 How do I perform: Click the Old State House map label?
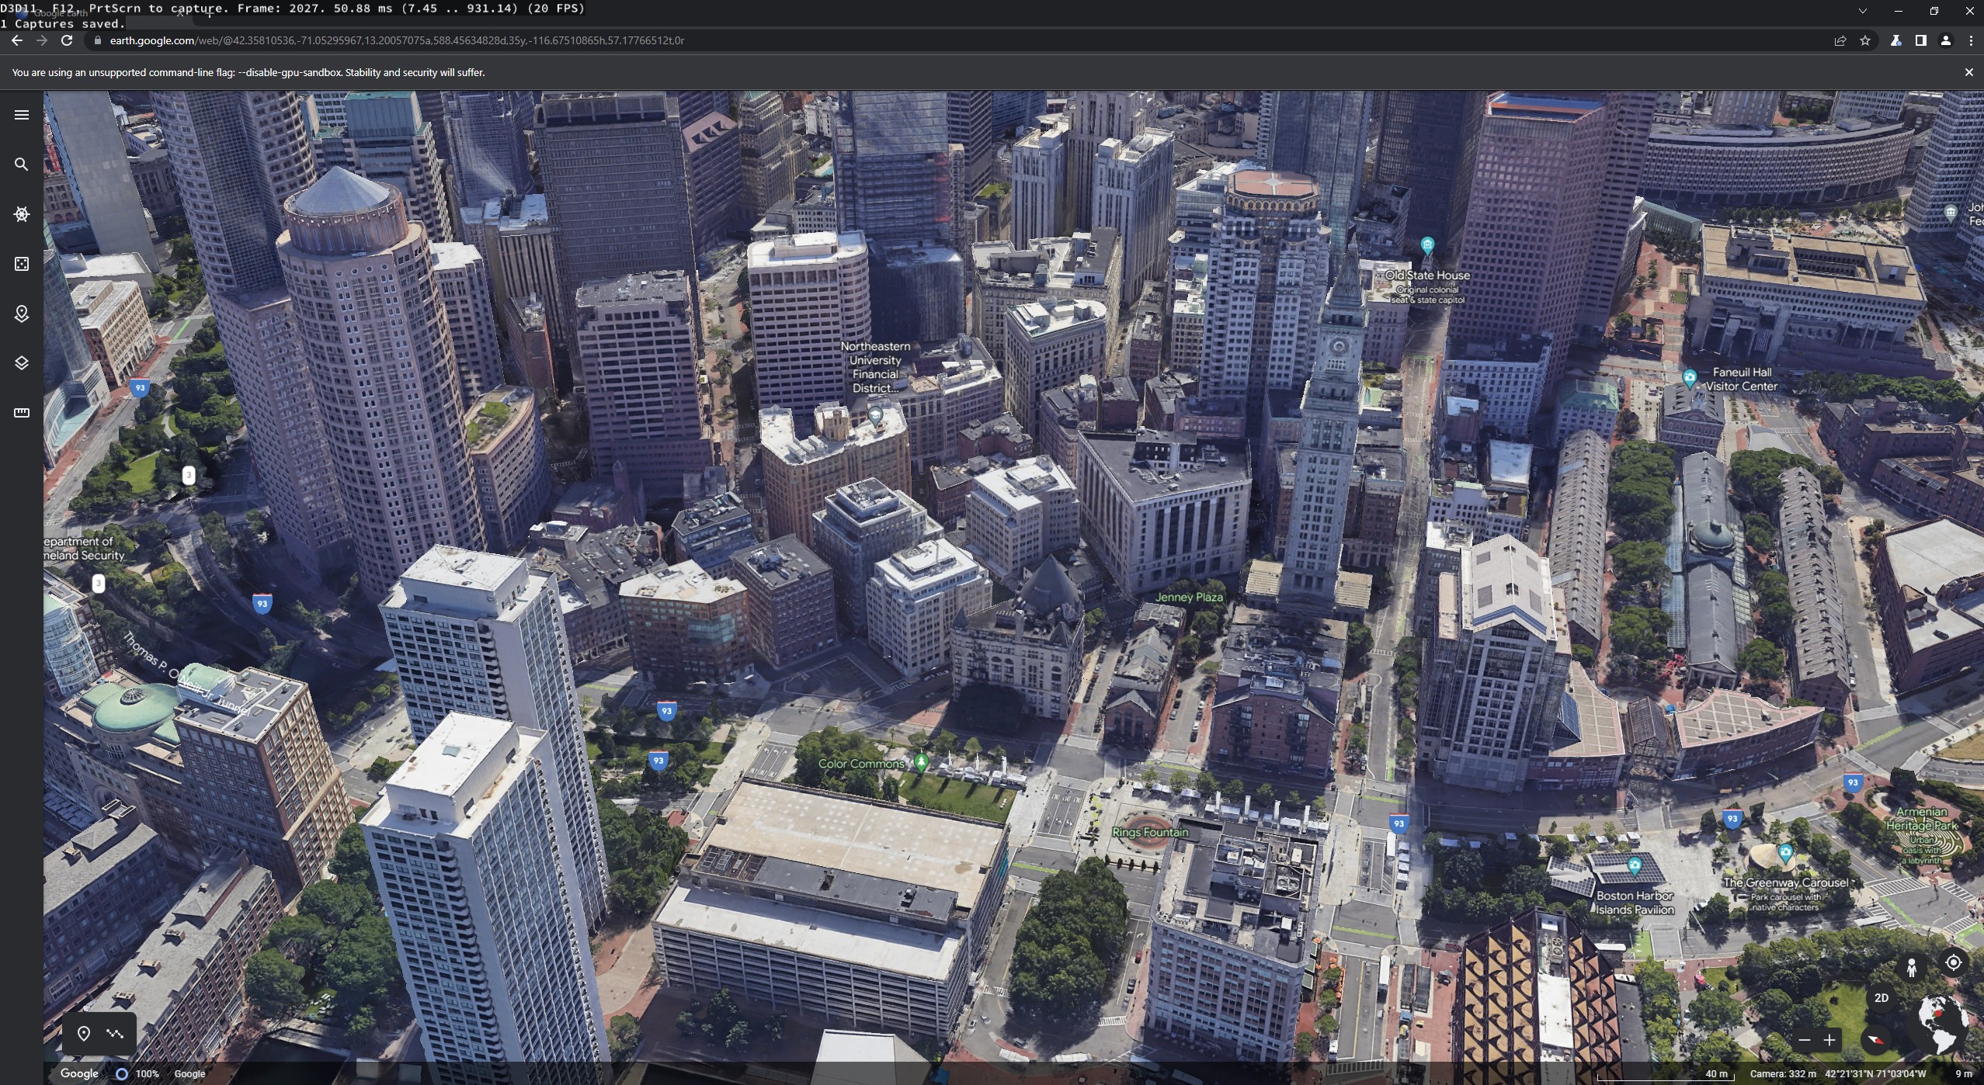[x=1427, y=276]
